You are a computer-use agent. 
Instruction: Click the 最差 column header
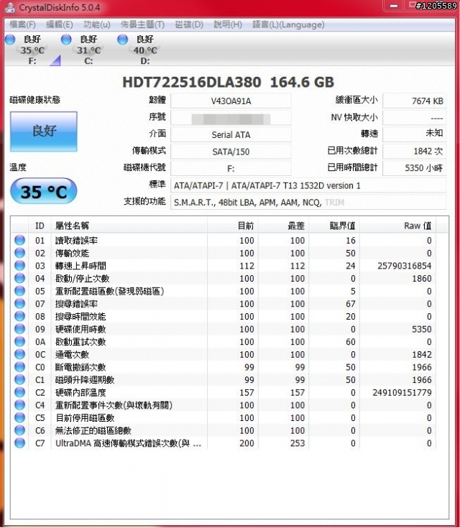[284, 226]
